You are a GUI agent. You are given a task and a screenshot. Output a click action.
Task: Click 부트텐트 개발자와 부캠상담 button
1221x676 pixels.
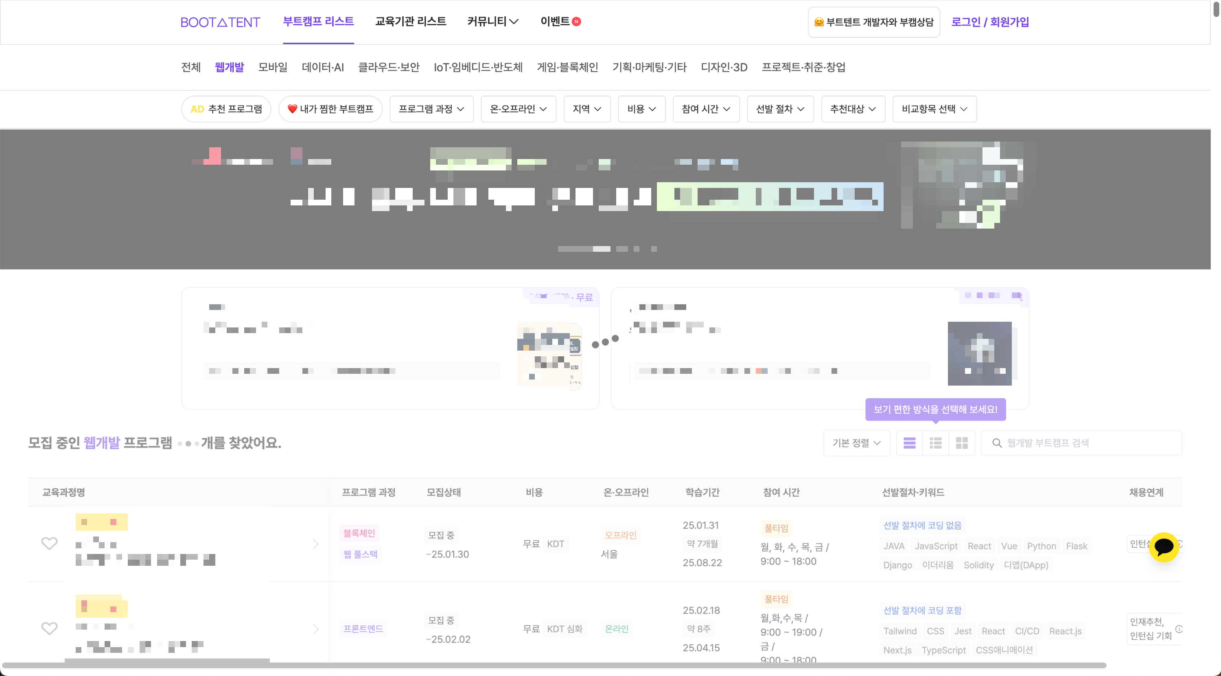[873, 22]
